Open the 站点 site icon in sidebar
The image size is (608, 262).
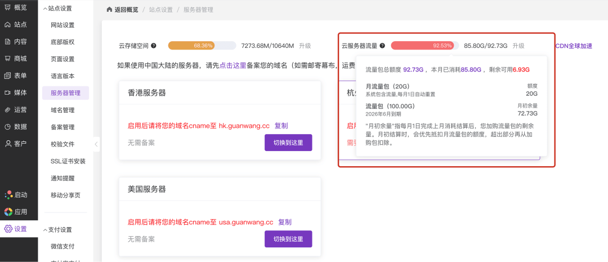click(x=8, y=25)
